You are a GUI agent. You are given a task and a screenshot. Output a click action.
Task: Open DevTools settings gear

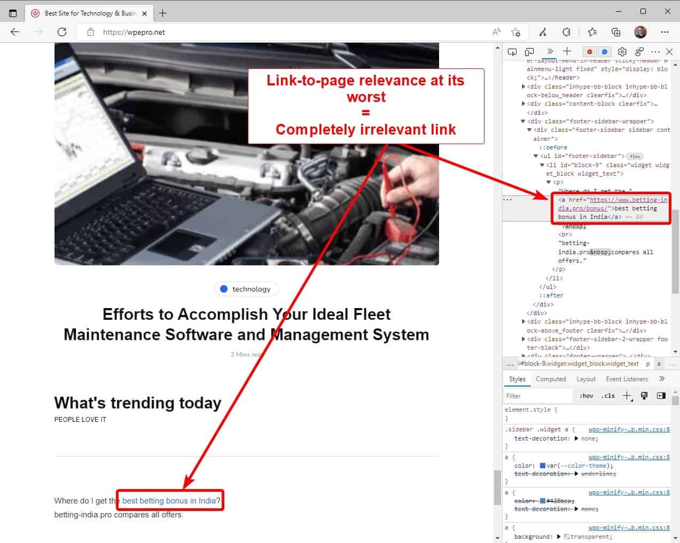[622, 52]
